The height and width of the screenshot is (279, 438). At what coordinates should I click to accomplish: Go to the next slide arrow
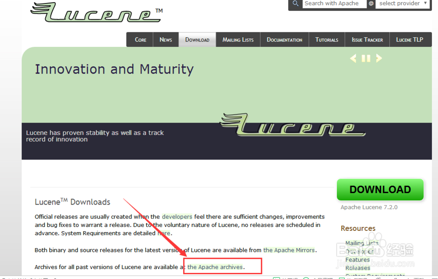[x=379, y=58]
